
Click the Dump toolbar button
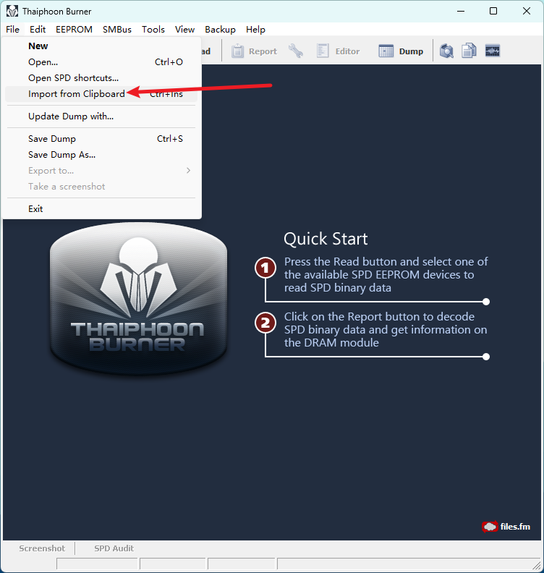tap(401, 51)
